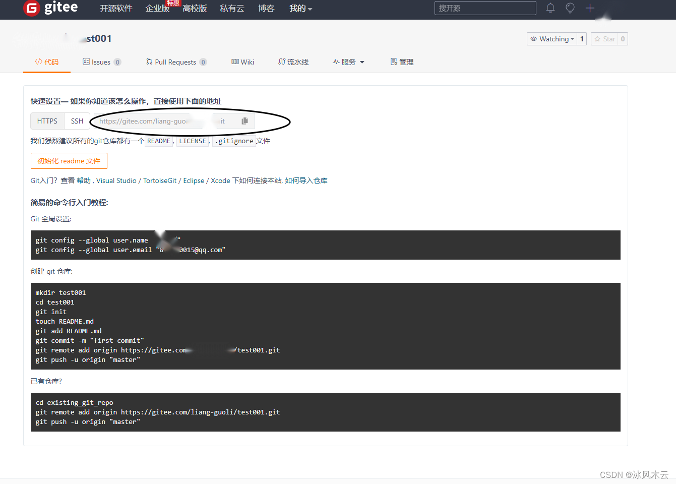
Task: Open the Visual Studio link
Action: (x=116, y=180)
